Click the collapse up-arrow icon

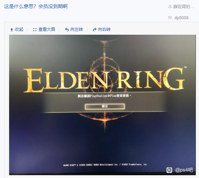coord(12,30)
